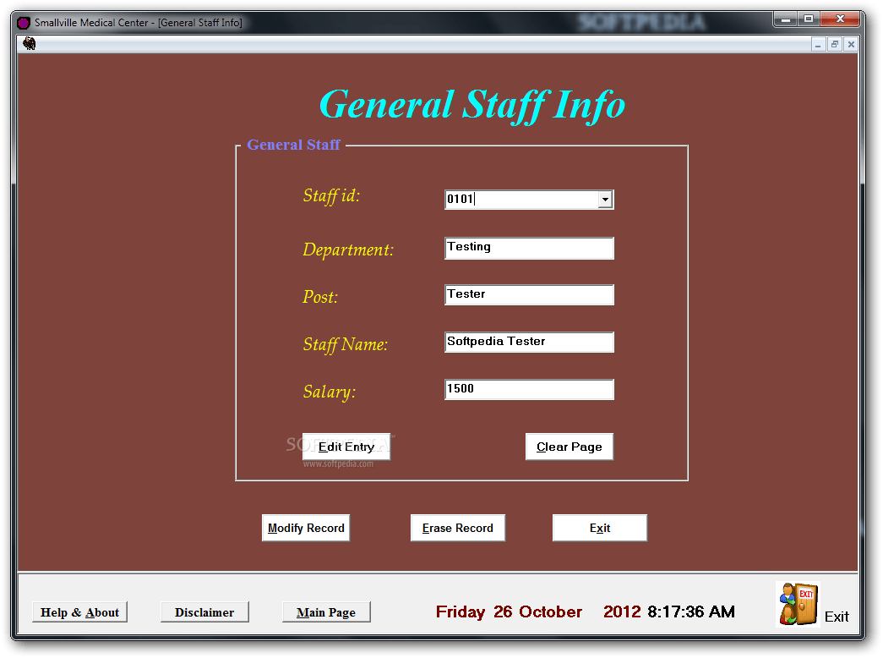Open the Staff id dropdown list

(x=605, y=199)
